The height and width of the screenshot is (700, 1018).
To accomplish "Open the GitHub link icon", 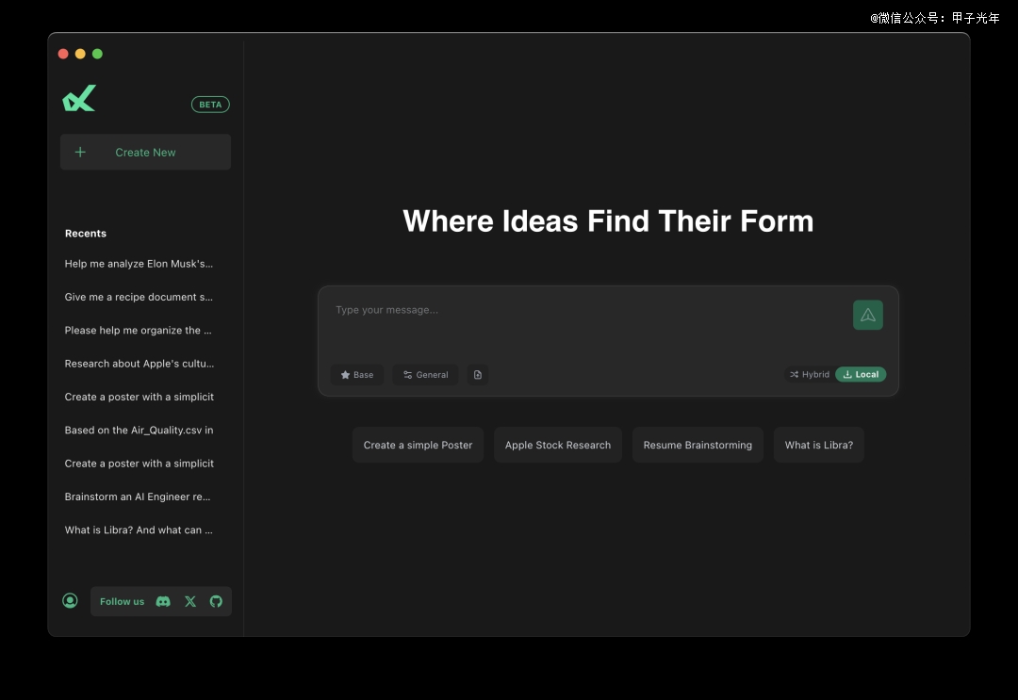I will 216,601.
